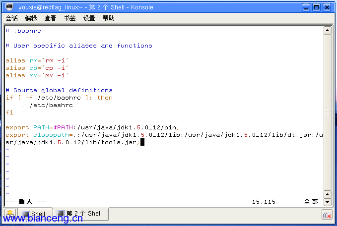Click the alias rm='rm -i' line
337x226 pixels.
pos(37,61)
